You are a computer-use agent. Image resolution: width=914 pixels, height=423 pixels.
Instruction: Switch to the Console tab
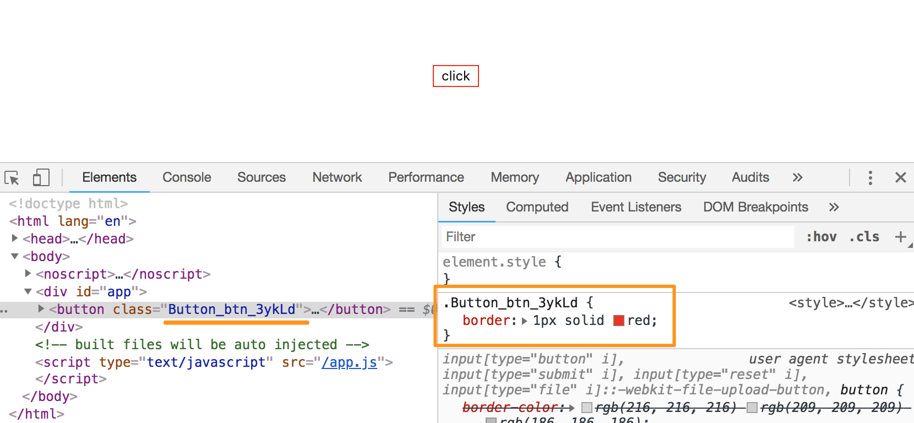187,177
